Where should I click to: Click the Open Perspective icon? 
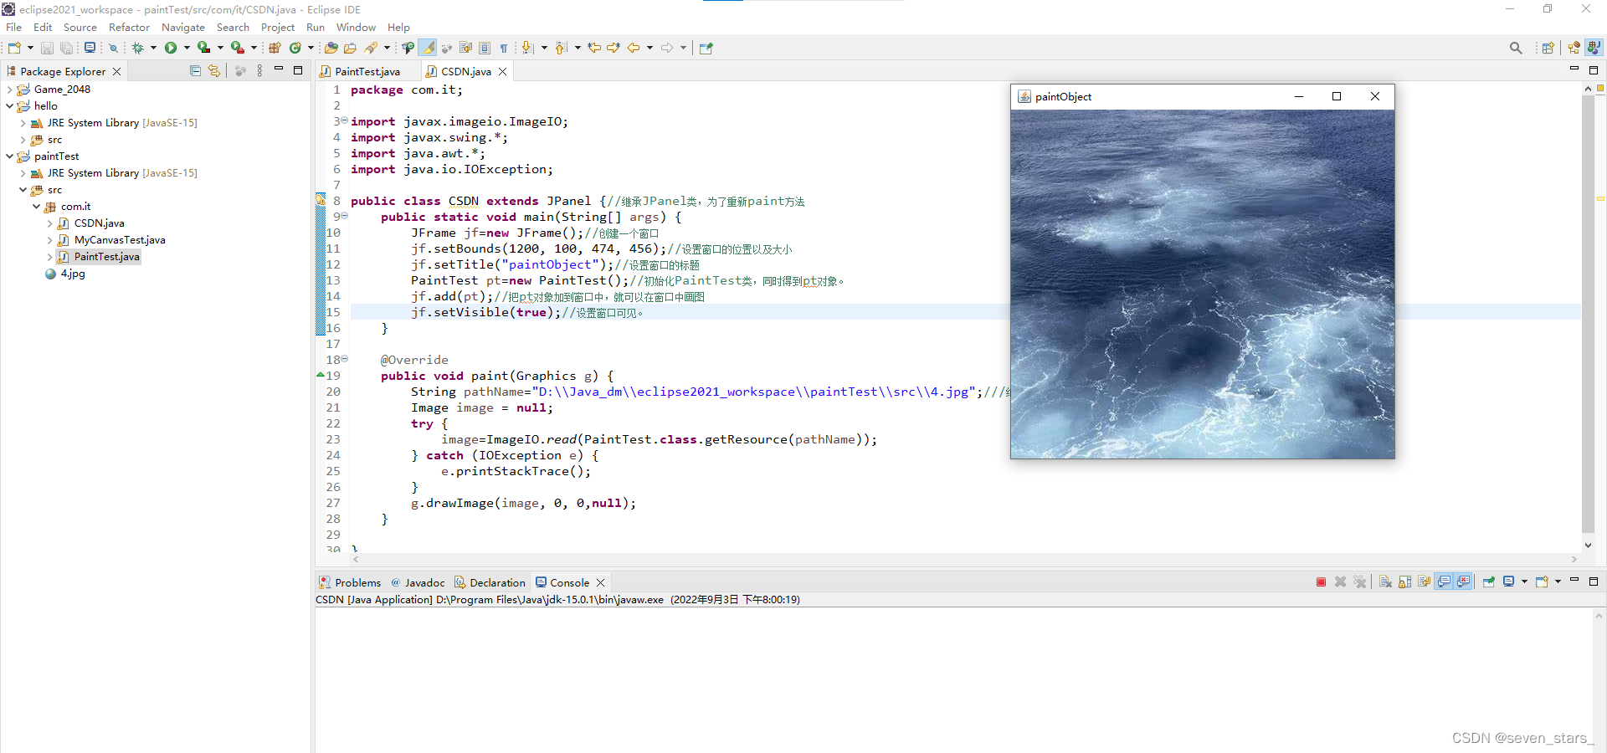click(x=1548, y=48)
